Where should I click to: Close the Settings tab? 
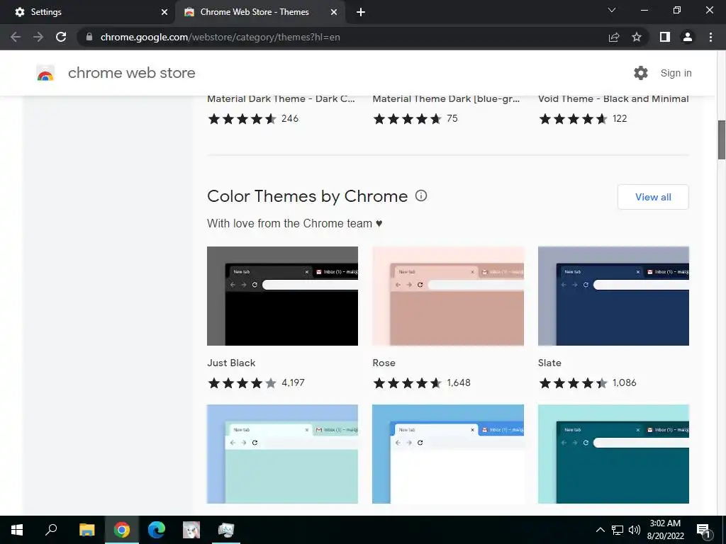click(164, 12)
